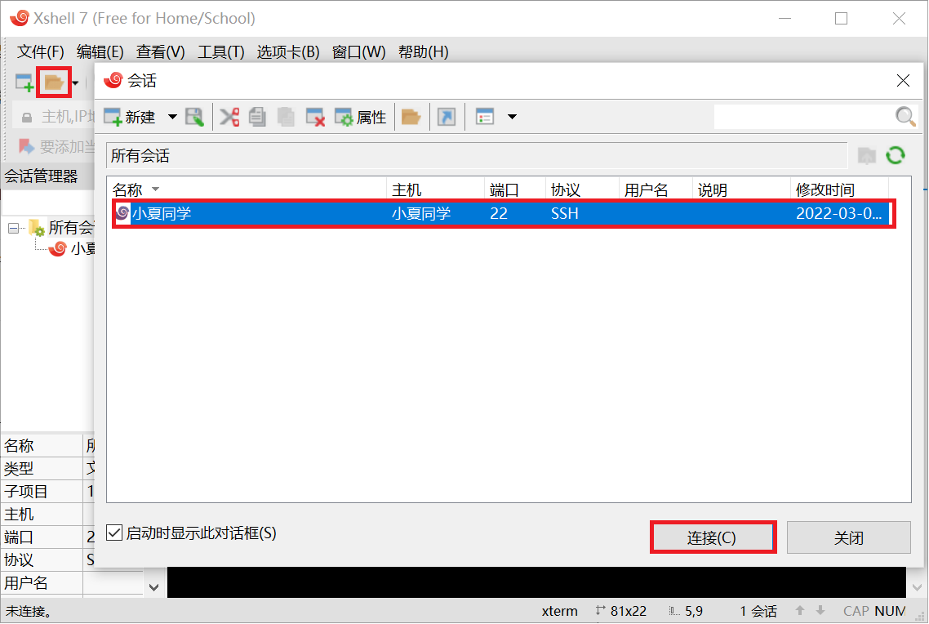Click the down arrow icon in status bar

(820, 610)
